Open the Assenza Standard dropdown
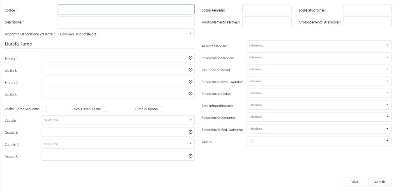 pyautogui.click(x=319, y=45)
